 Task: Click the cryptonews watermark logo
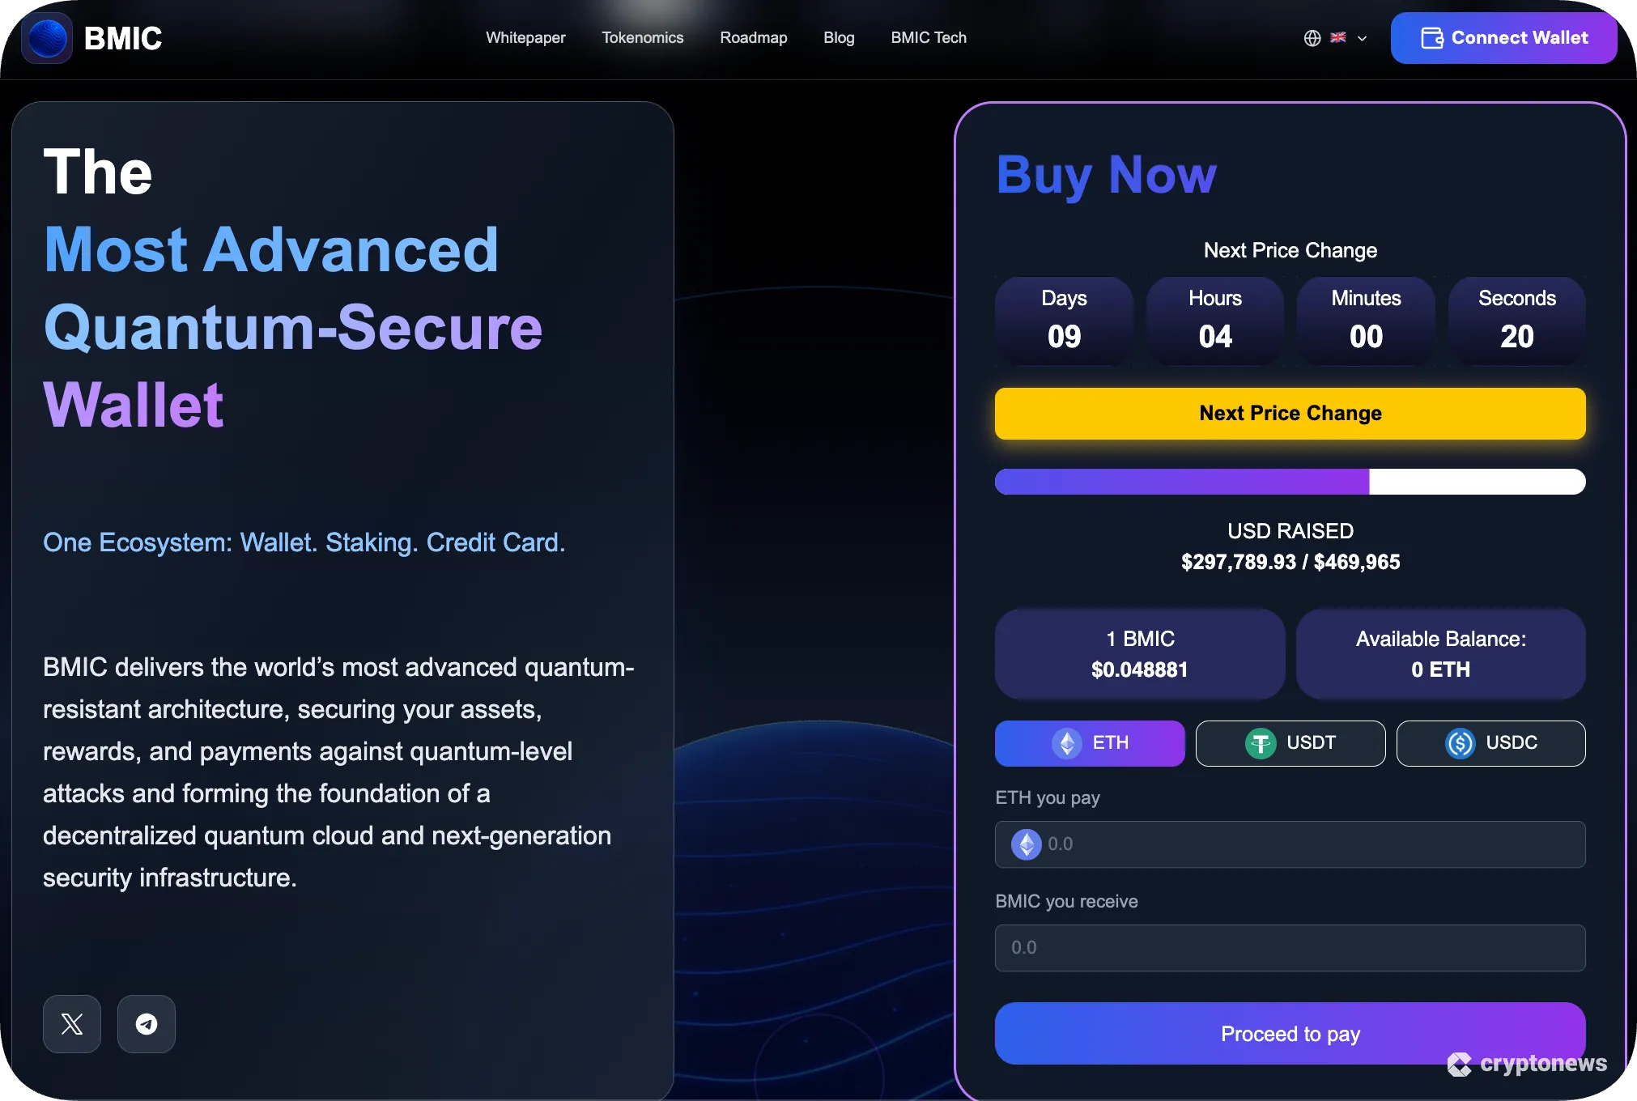1526,1065
